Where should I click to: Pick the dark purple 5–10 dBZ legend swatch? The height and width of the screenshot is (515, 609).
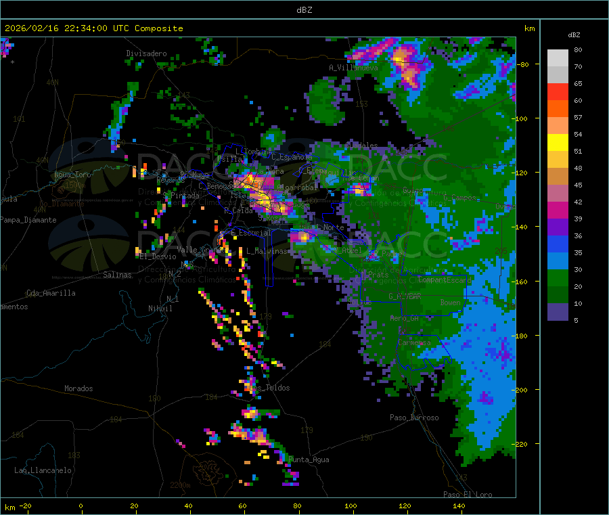[558, 312]
